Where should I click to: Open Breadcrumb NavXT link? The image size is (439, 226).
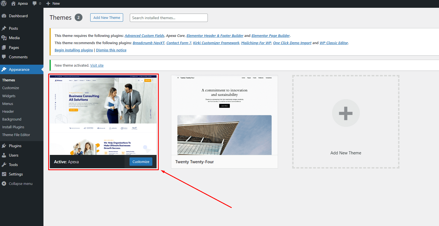148,43
